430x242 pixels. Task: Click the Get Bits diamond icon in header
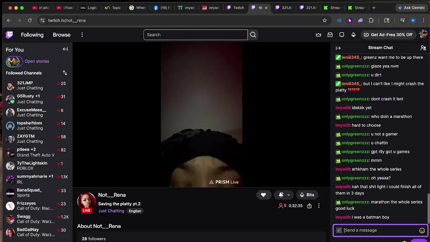tap(353, 35)
